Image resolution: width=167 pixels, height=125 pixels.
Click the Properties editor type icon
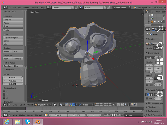(148, 29)
